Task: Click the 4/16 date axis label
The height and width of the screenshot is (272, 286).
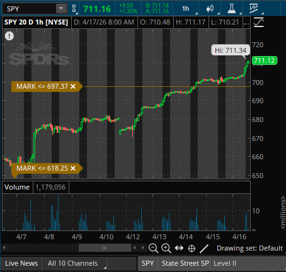Action: [x=239, y=237]
